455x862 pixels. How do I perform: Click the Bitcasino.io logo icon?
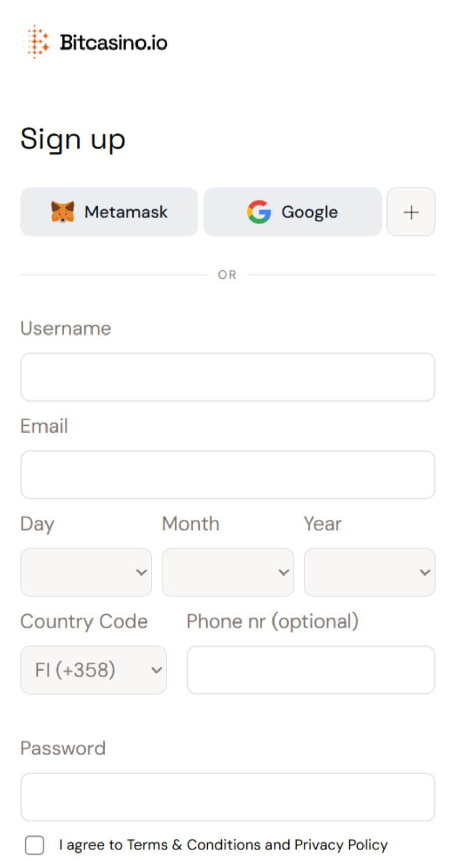pos(36,42)
